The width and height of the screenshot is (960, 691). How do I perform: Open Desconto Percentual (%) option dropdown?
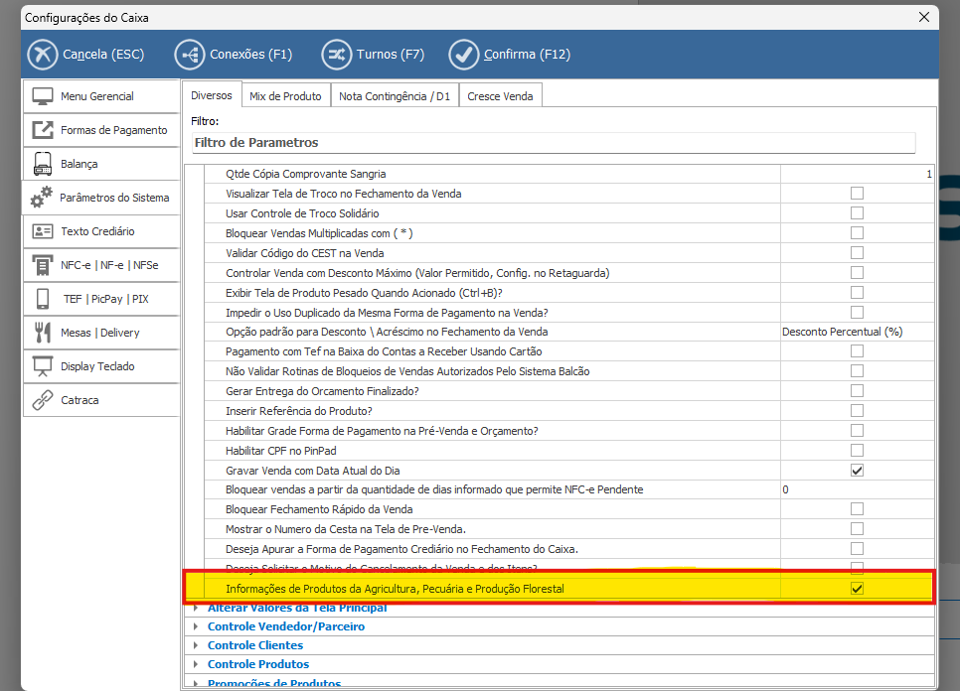[x=856, y=332]
